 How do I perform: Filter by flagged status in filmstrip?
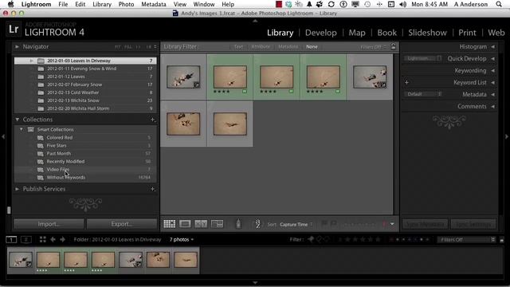click(311, 239)
